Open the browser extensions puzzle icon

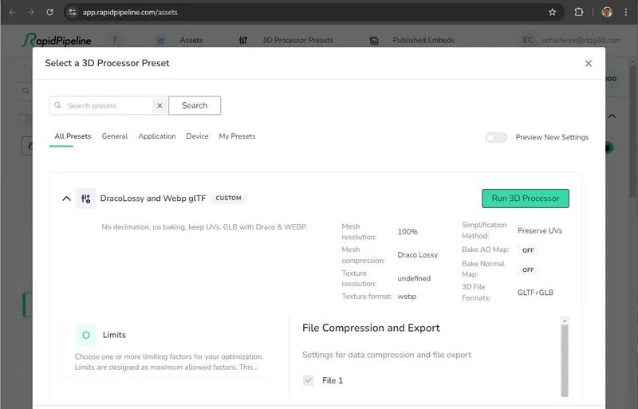(x=579, y=12)
